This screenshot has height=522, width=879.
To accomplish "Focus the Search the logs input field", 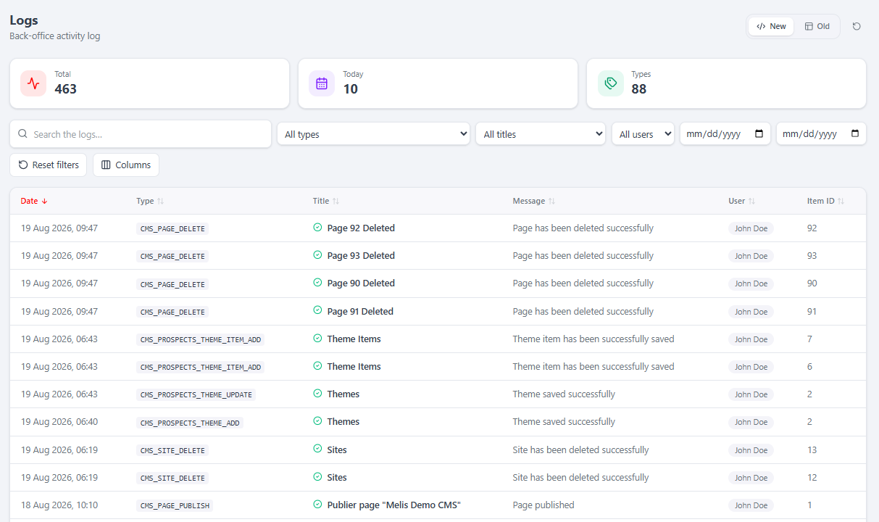I will tap(141, 134).
